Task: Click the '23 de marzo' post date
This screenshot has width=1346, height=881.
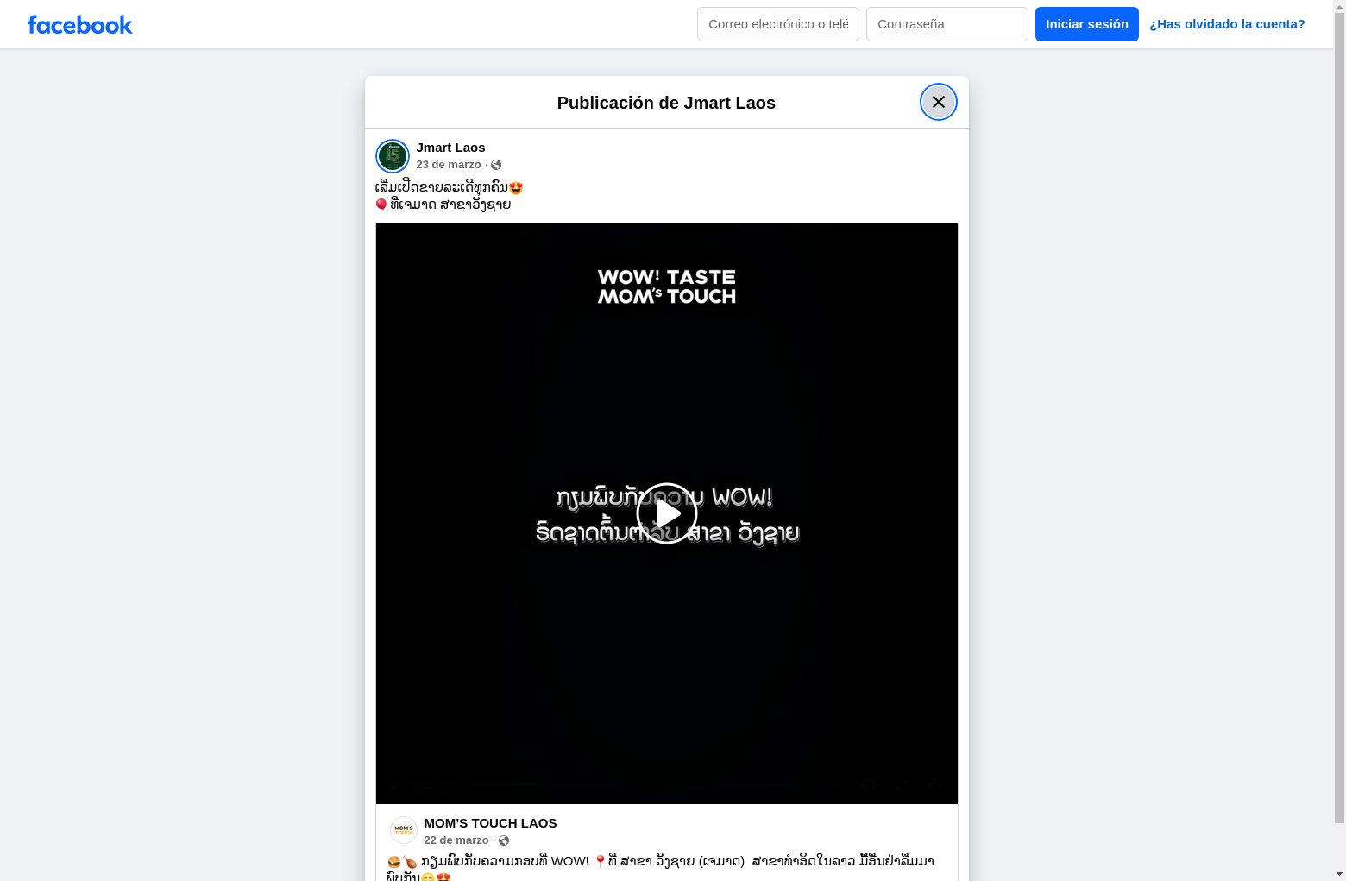Action: [x=449, y=165]
